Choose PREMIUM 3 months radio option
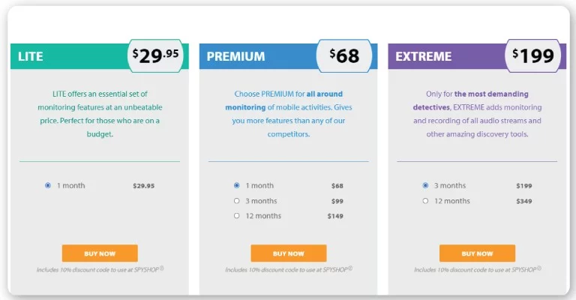576x300 pixels. click(x=236, y=201)
